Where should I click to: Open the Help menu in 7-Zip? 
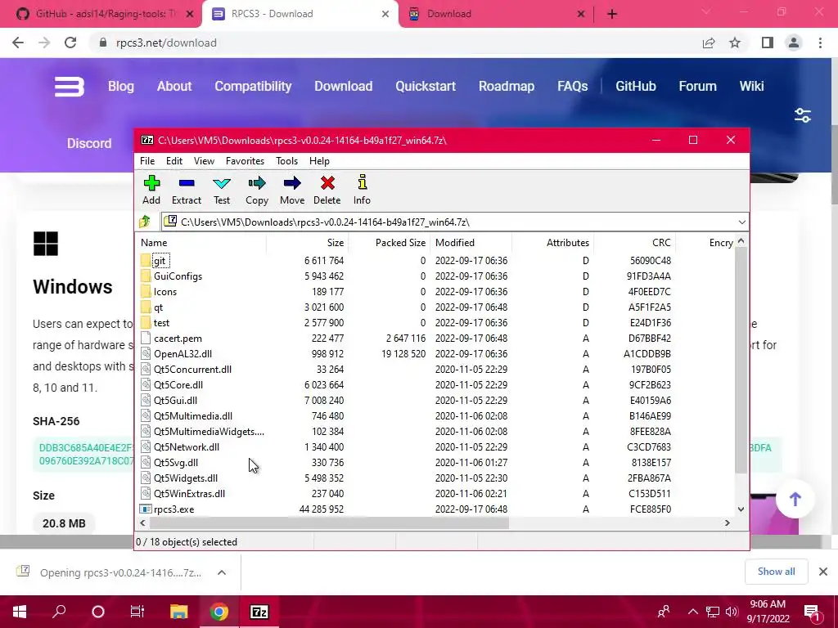320,161
